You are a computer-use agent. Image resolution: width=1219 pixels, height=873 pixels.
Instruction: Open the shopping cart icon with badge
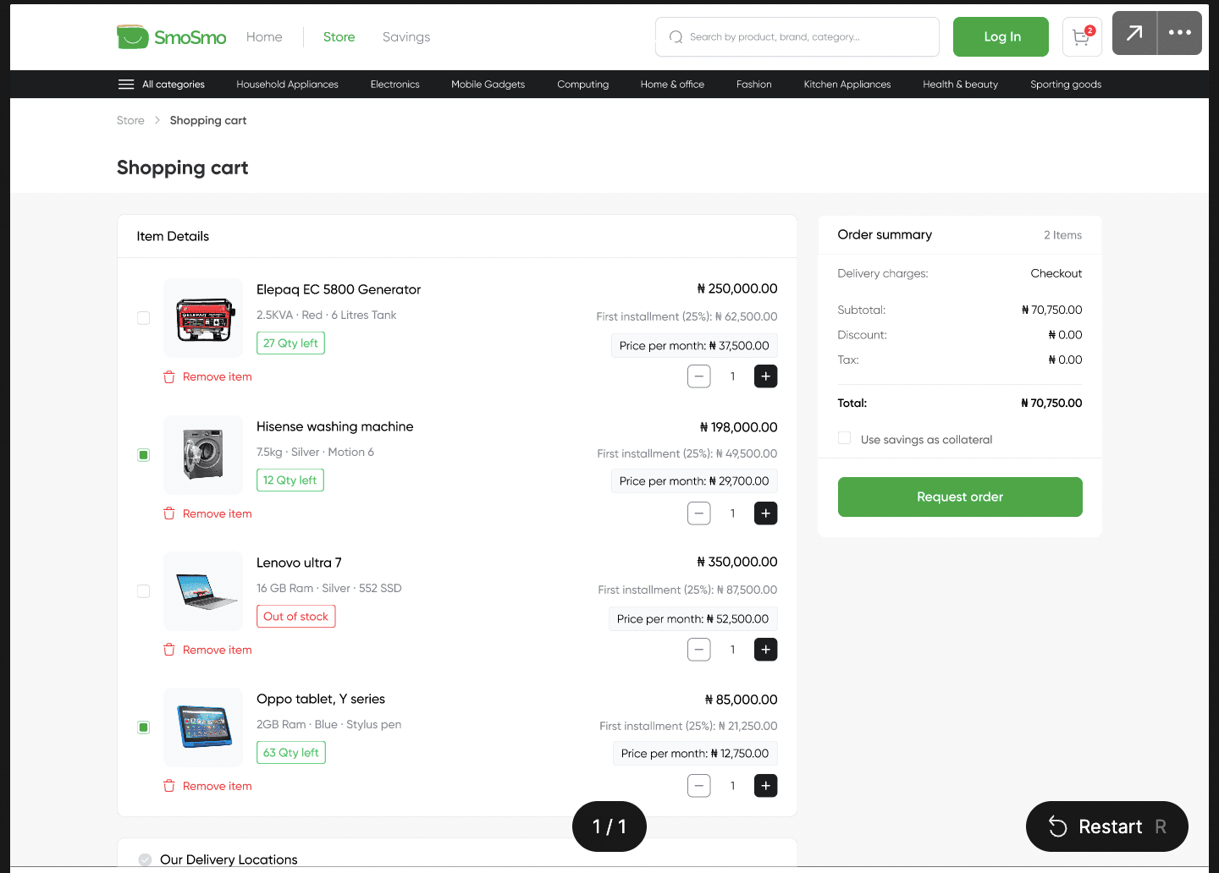coord(1082,37)
